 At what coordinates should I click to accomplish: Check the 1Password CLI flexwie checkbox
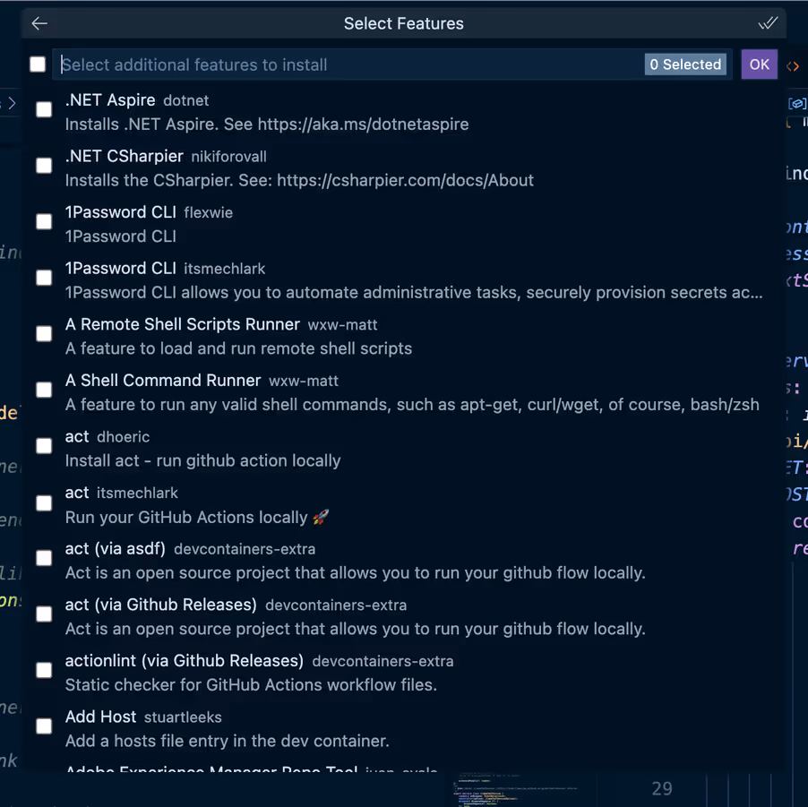44,221
